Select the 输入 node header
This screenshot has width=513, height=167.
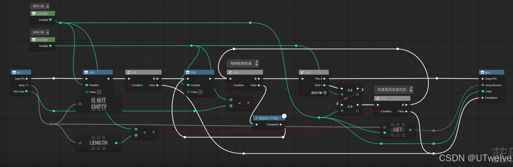tap(21, 72)
